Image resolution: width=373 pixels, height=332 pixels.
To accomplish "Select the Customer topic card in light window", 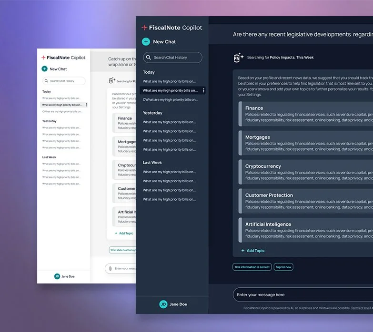I will point(124,193).
